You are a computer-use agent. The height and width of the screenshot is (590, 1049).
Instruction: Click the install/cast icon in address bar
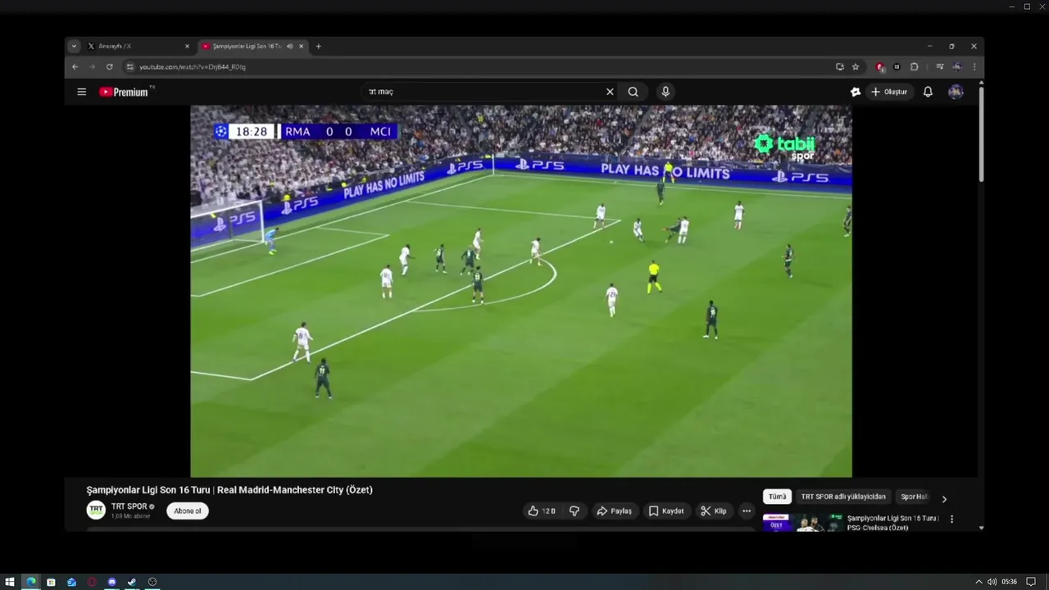coord(839,66)
